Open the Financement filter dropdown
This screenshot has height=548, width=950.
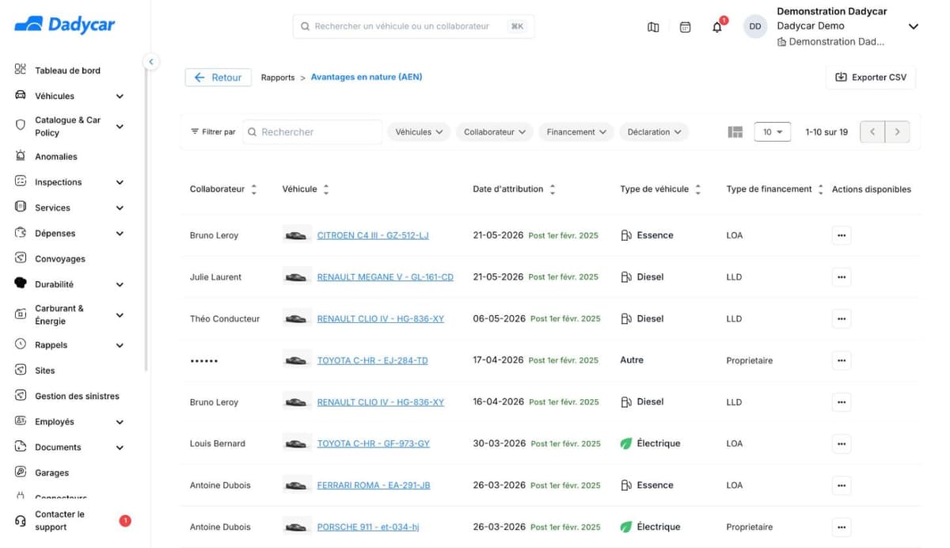pos(576,132)
